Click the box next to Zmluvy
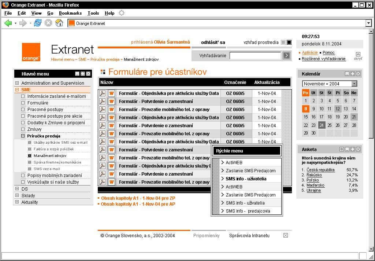This screenshot has height=261, width=375. coord(23,129)
